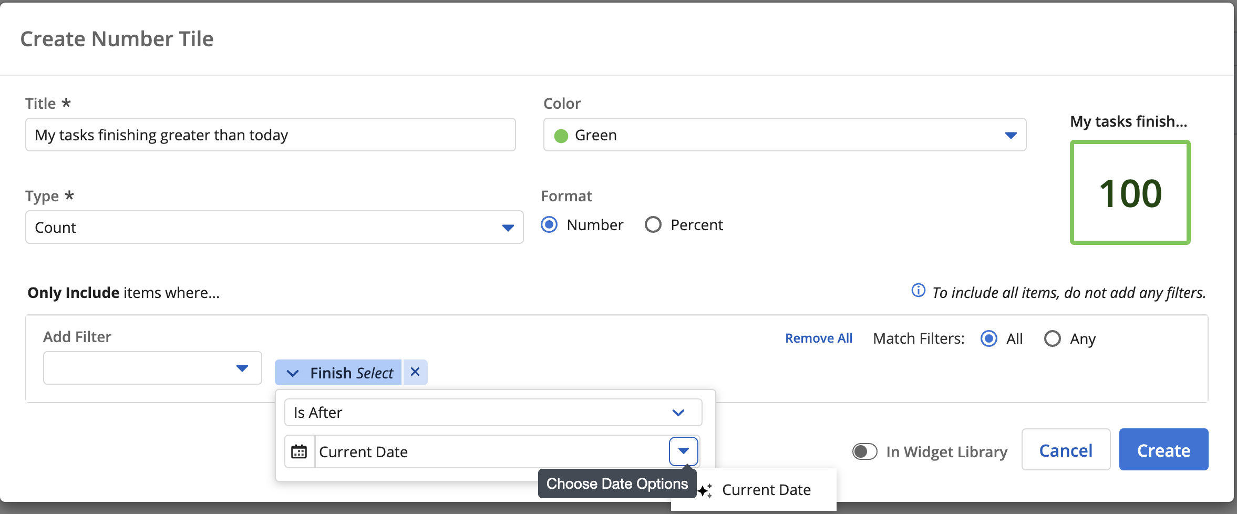
Task: Cancel the number tile creation
Action: (x=1065, y=450)
